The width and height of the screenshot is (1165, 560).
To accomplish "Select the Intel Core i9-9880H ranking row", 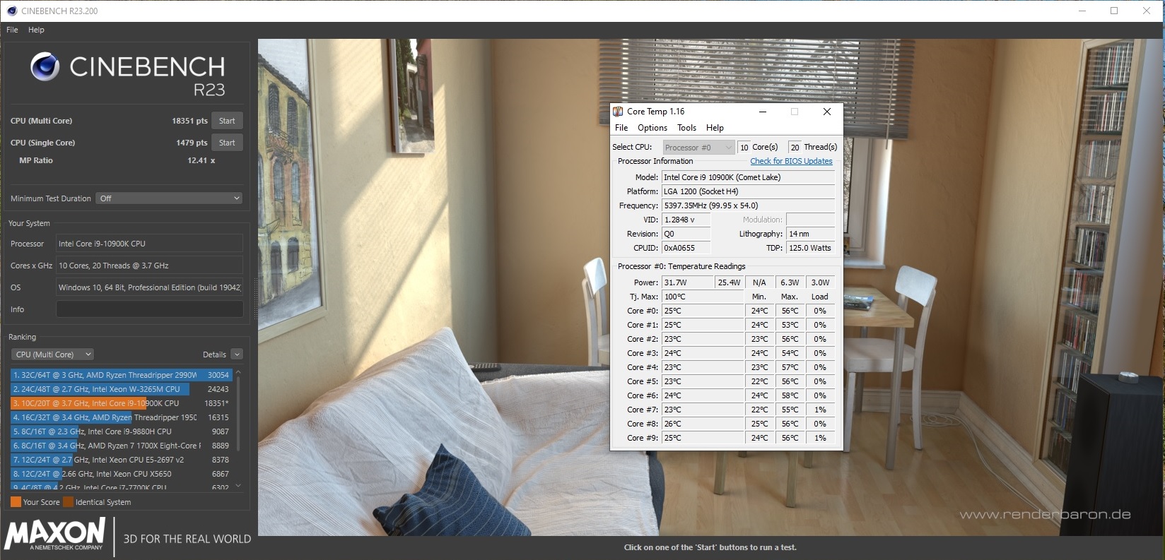I will tap(121, 431).
